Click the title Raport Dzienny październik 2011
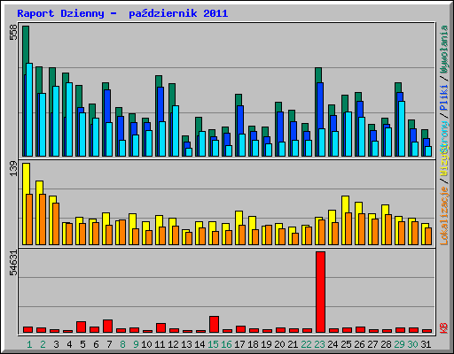This screenshot has width=454, height=354. [122, 13]
